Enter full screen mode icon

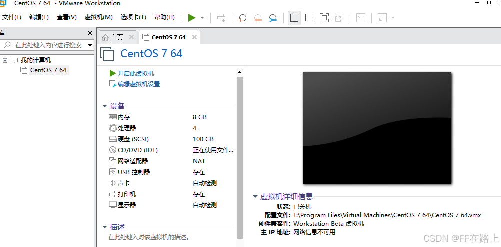(324, 18)
